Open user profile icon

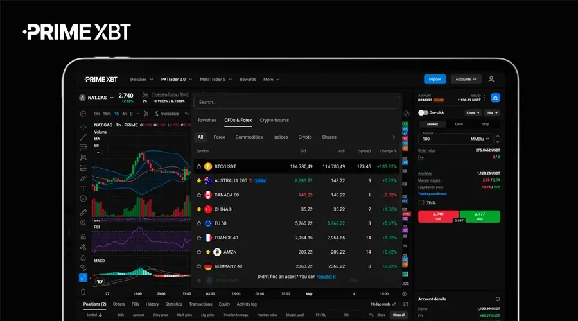[x=491, y=79]
